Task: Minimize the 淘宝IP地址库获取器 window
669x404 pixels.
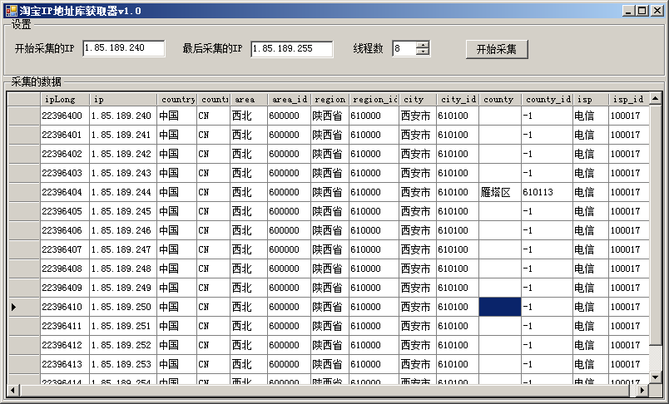Action: tap(627, 11)
